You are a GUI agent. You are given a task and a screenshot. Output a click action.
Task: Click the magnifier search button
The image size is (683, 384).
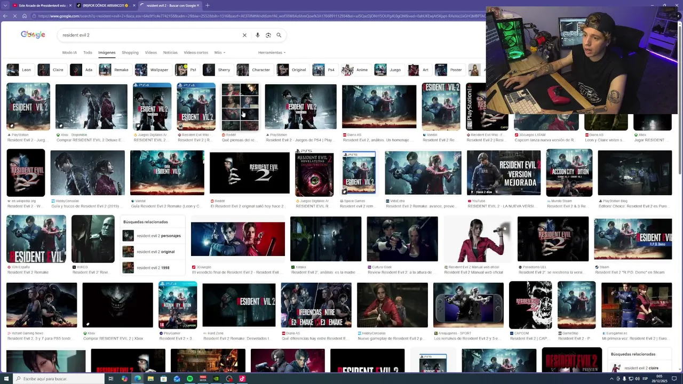coord(279,35)
